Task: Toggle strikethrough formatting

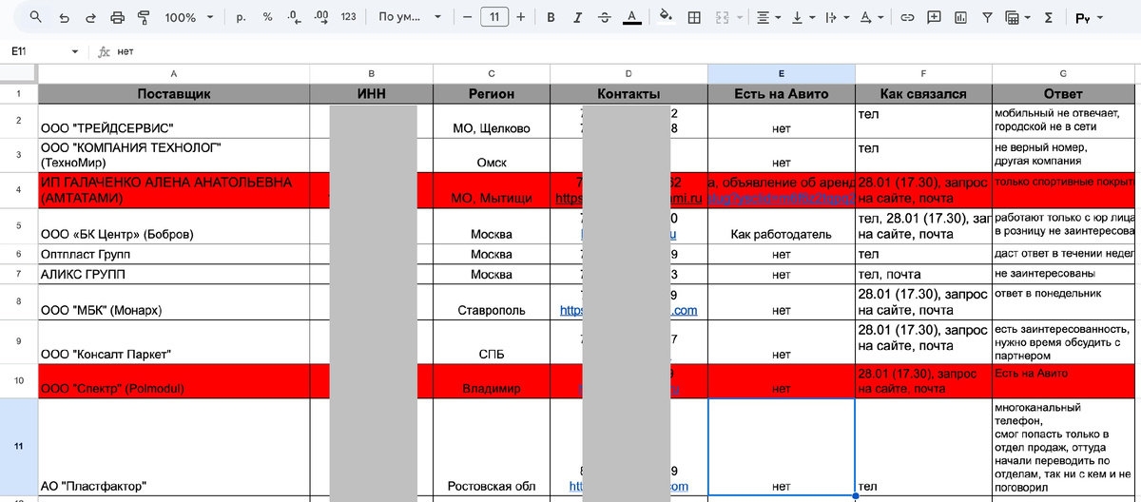Action: (x=604, y=17)
